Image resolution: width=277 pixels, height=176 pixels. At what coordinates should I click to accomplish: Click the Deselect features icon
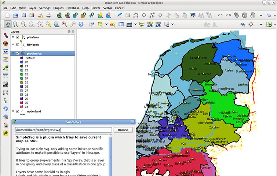[x=113, y=24]
